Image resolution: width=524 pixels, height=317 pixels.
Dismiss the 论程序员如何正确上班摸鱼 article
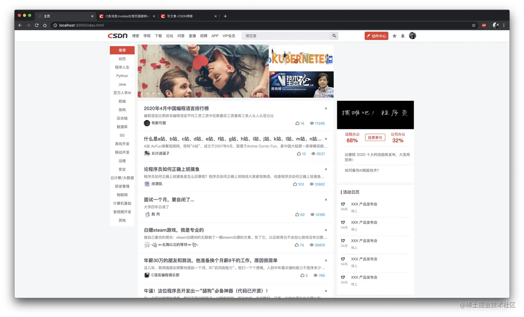click(326, 169)
